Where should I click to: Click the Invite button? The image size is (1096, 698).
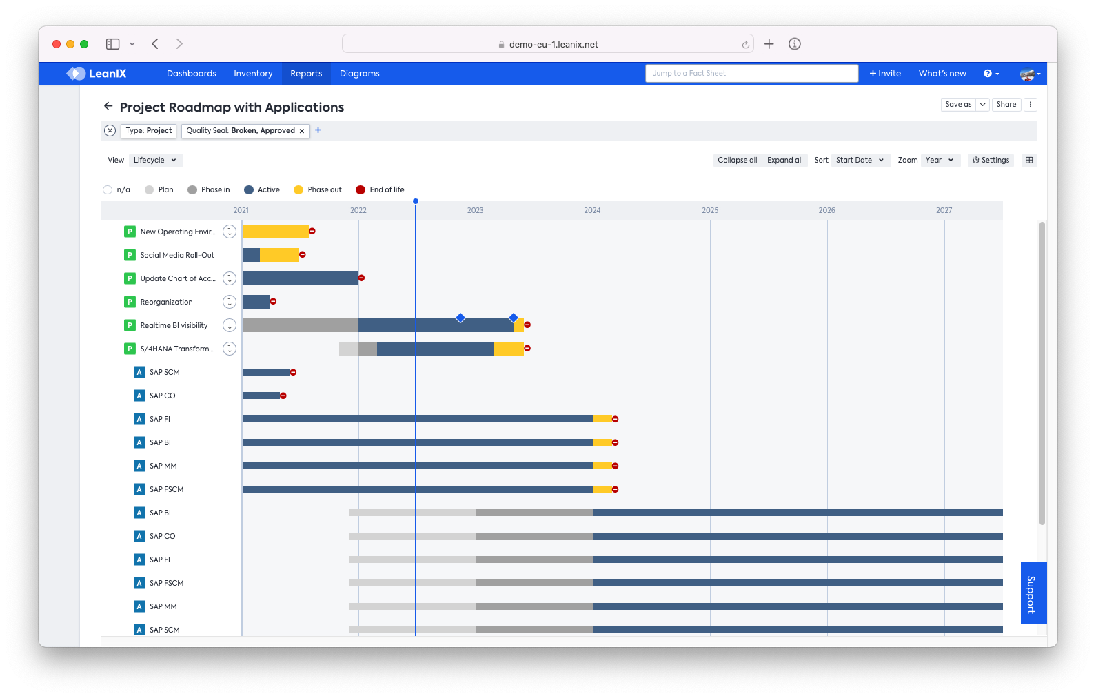(885, 74)
